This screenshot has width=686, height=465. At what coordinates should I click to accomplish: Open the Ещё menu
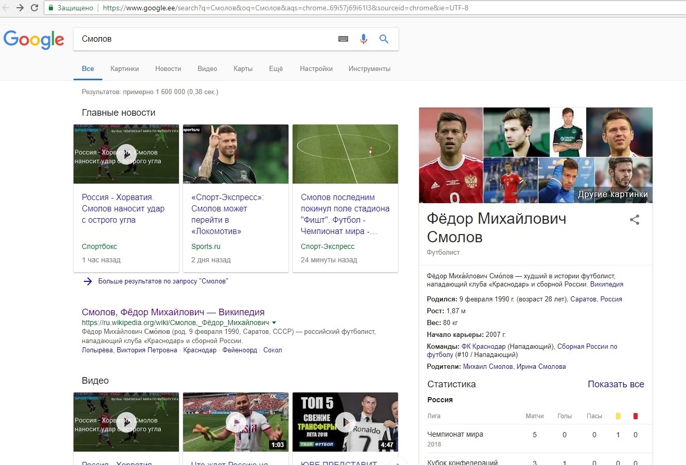(x=276, y=68)
